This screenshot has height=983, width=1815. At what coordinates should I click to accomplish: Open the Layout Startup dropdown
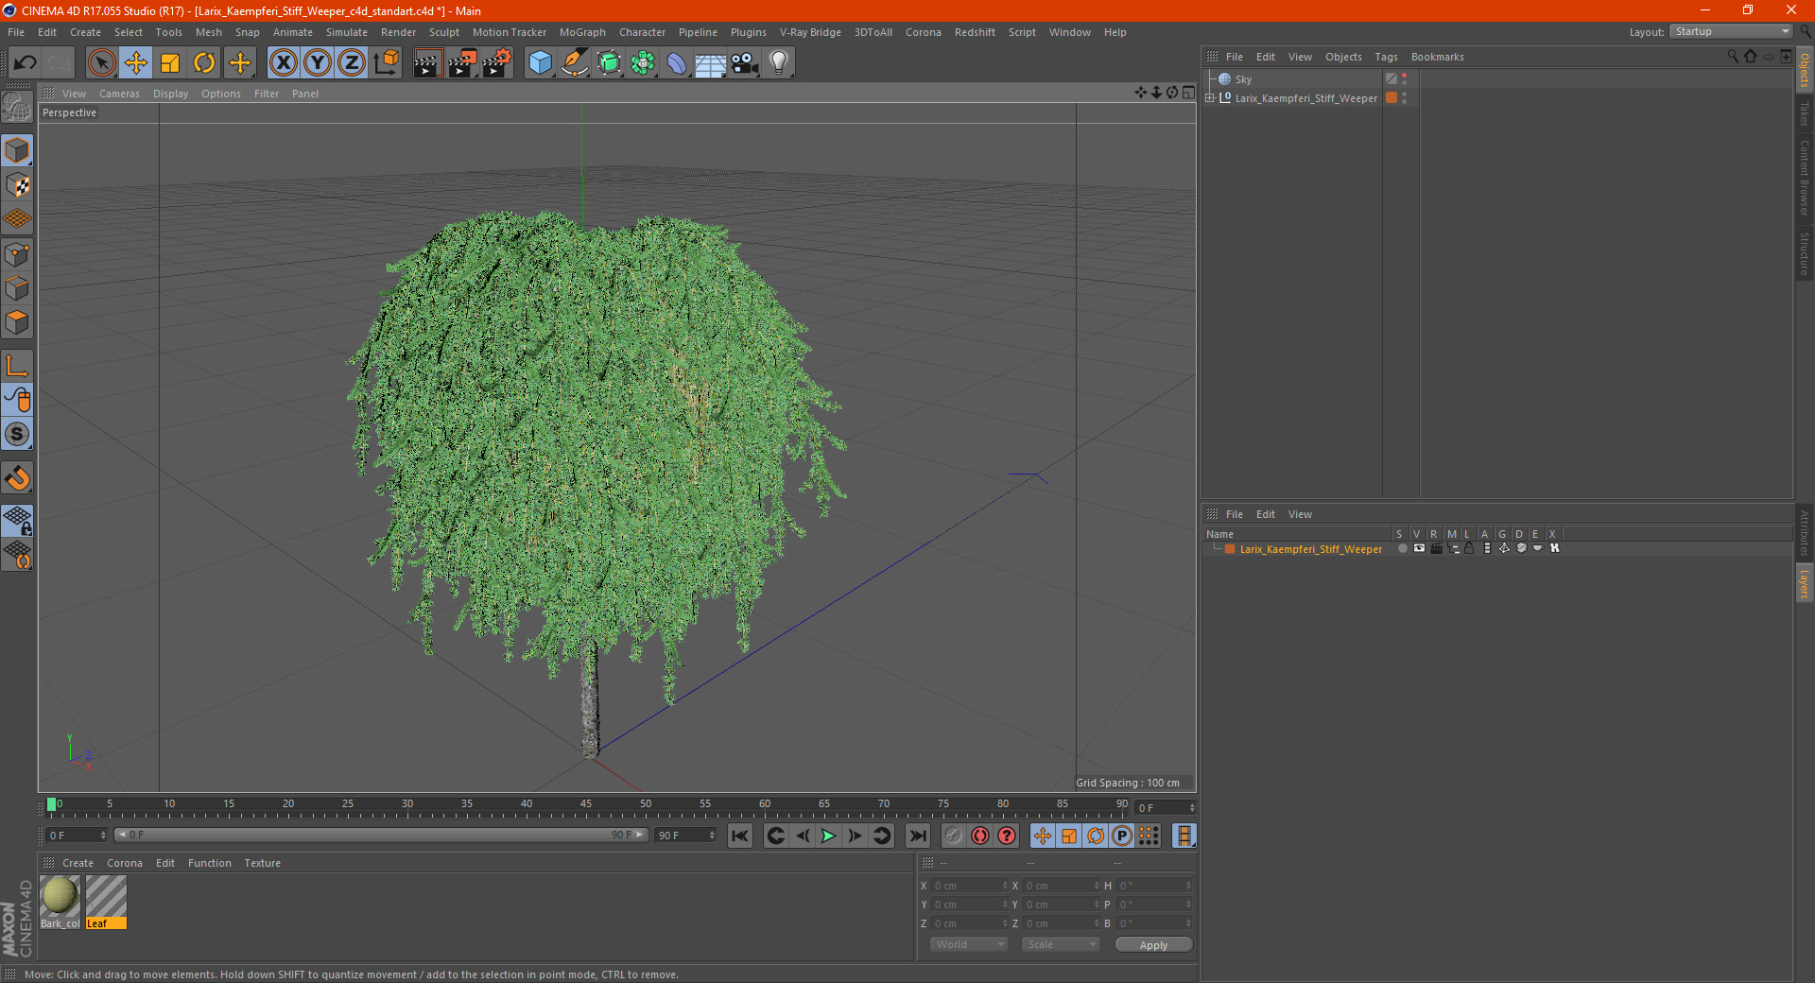(x=1731, y=32)
